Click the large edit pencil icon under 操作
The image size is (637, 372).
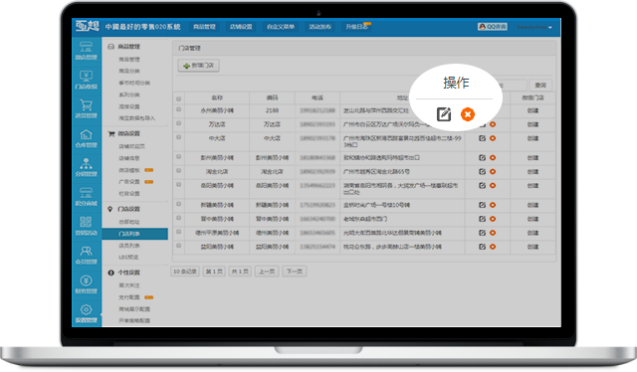(444, 114)
